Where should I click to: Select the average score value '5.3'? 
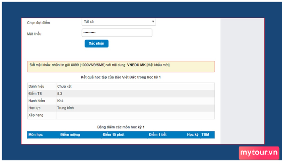[x=60, y=94]
